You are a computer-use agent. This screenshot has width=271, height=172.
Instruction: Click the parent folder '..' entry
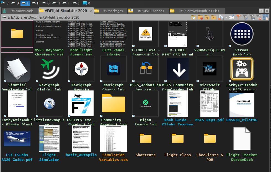[17, 50]
